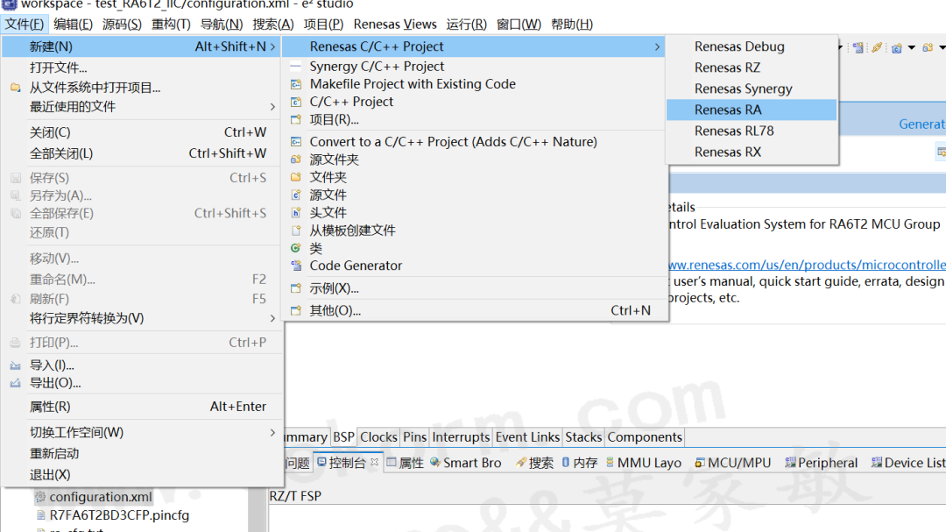
Task: Click the 项目(R)... icon
Action: 296,119
